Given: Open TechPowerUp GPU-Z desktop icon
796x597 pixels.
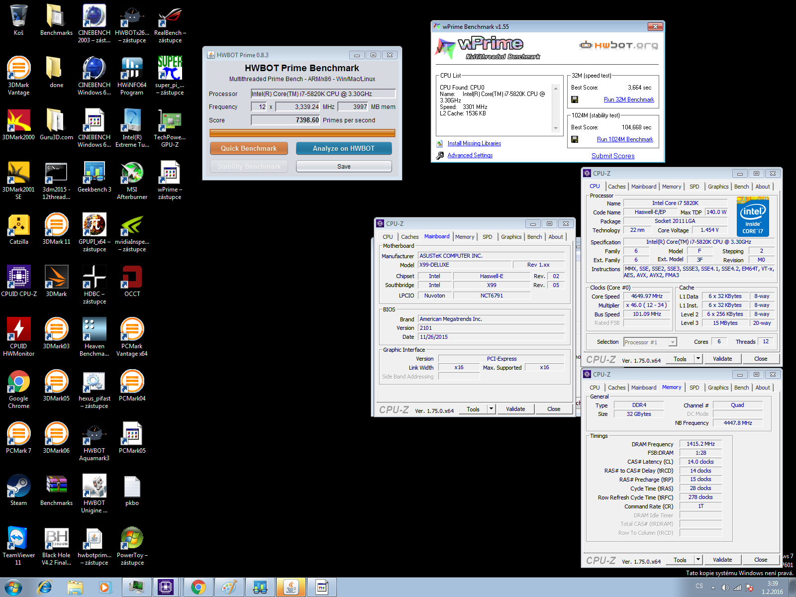Looking at the screenshot, I should 170,128.
